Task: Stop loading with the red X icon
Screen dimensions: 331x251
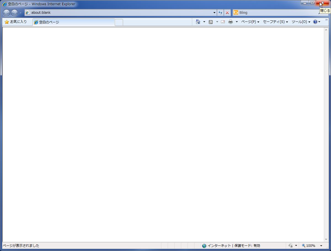Action: click(x=227, y=13)
